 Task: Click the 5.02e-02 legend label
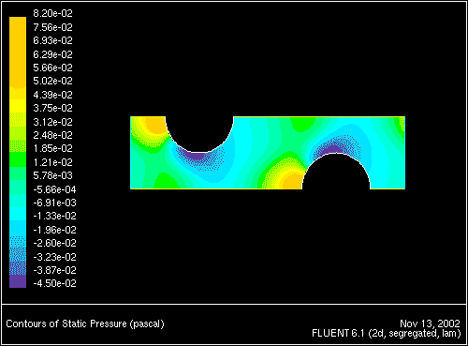coord(52,81)
